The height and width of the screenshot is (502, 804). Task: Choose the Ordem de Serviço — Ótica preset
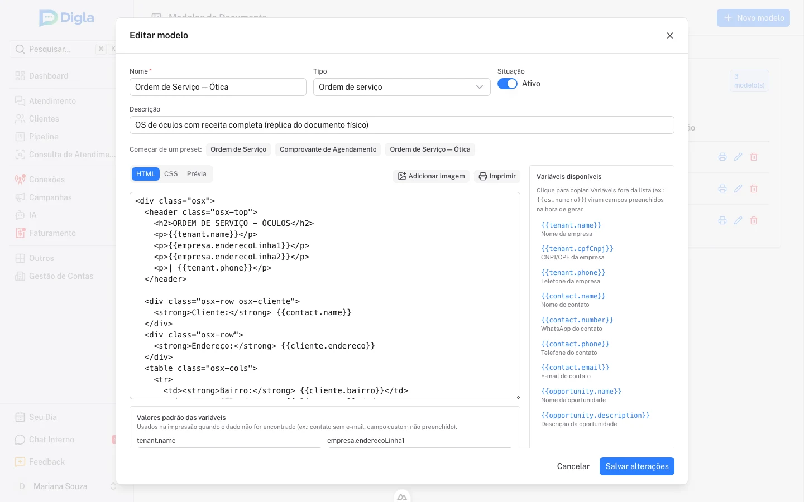430,149
